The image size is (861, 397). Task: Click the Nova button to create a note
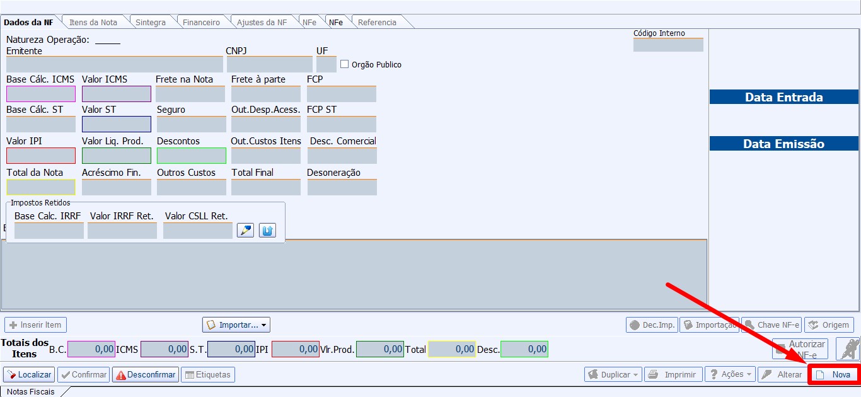(x=834, y=375)
